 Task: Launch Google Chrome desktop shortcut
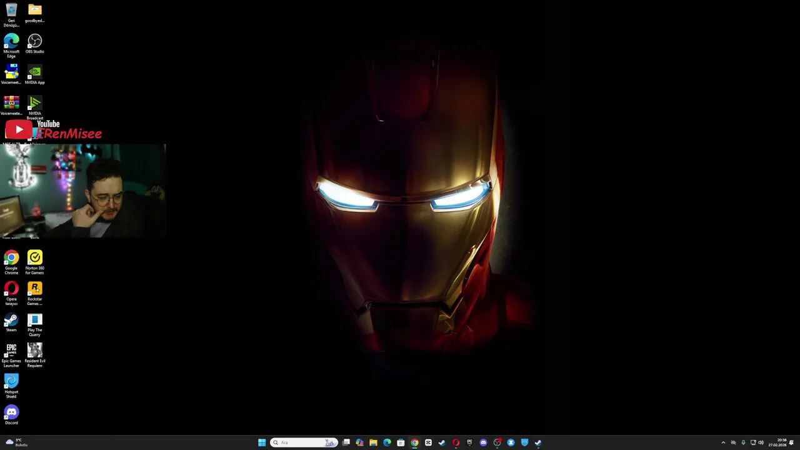click(x=11, y=262)
